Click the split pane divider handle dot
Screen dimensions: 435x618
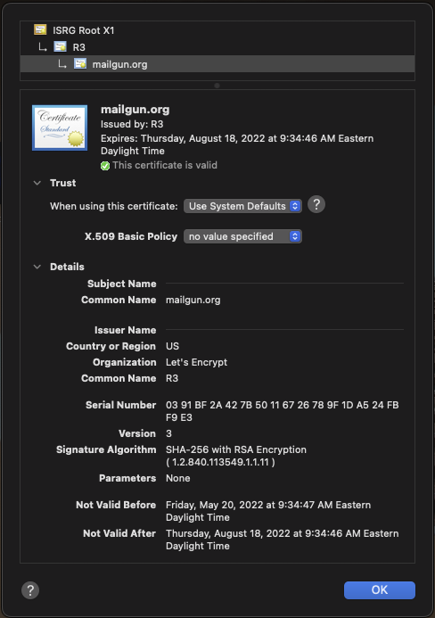[x=217, y=86]
